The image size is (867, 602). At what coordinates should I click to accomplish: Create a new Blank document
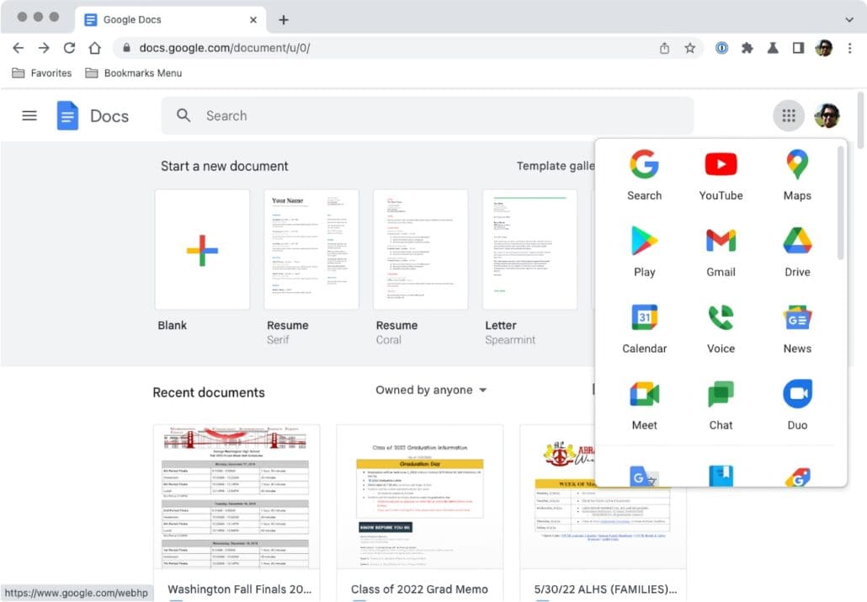click(202, 250)
